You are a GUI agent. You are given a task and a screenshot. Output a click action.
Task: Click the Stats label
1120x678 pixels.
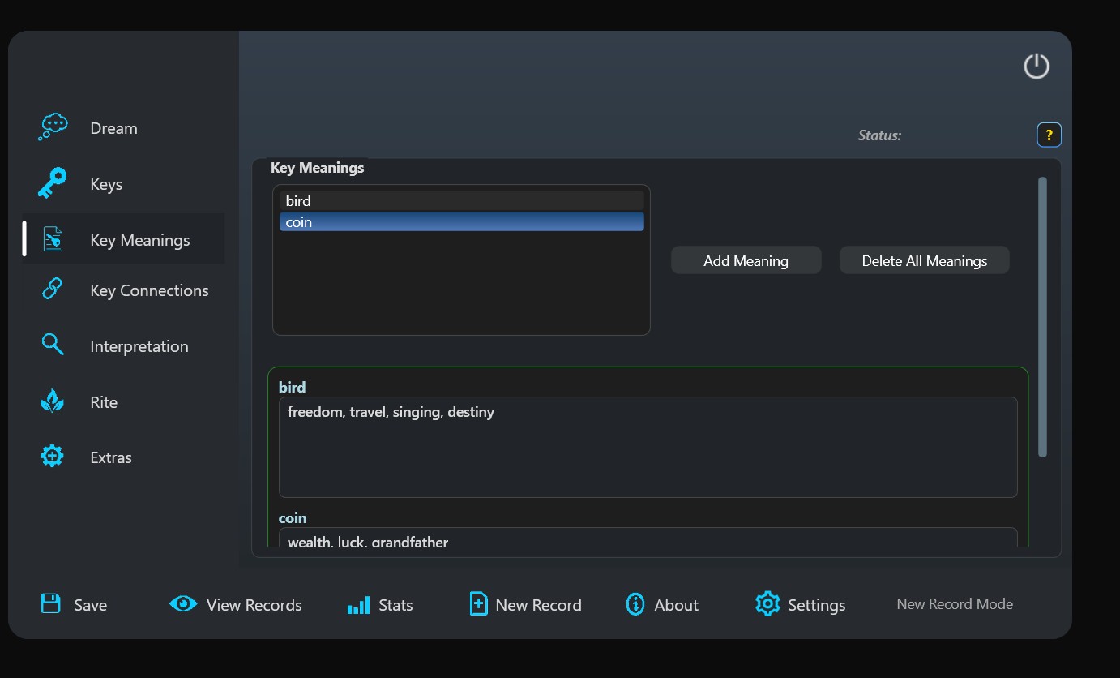[x=395, y=605]
